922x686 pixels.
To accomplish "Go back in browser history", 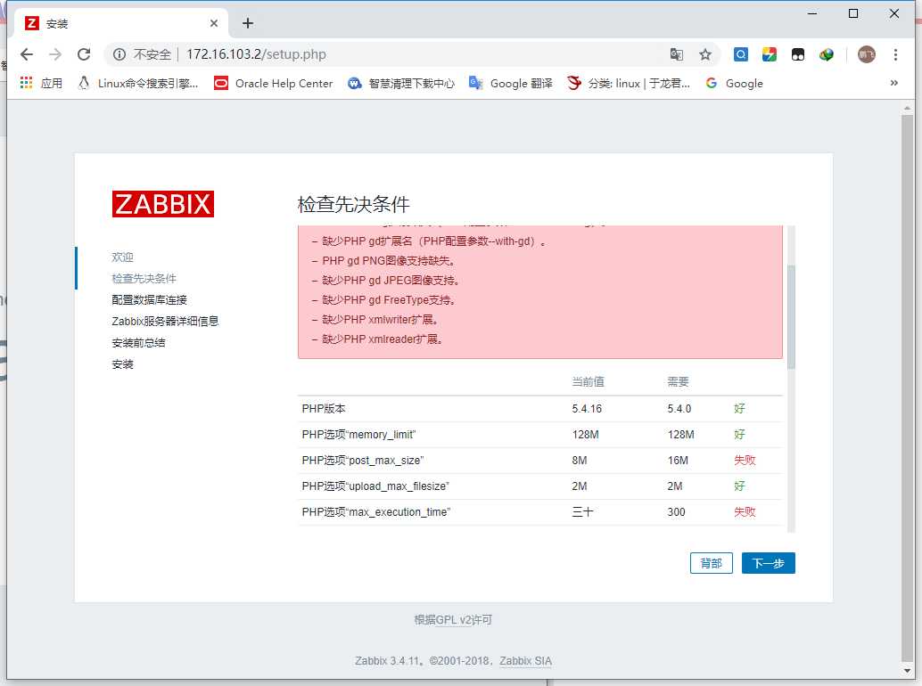I will [27, 54].
